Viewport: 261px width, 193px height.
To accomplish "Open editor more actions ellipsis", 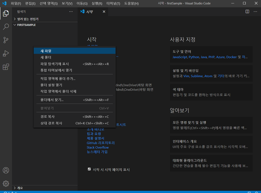I will 255,12.
